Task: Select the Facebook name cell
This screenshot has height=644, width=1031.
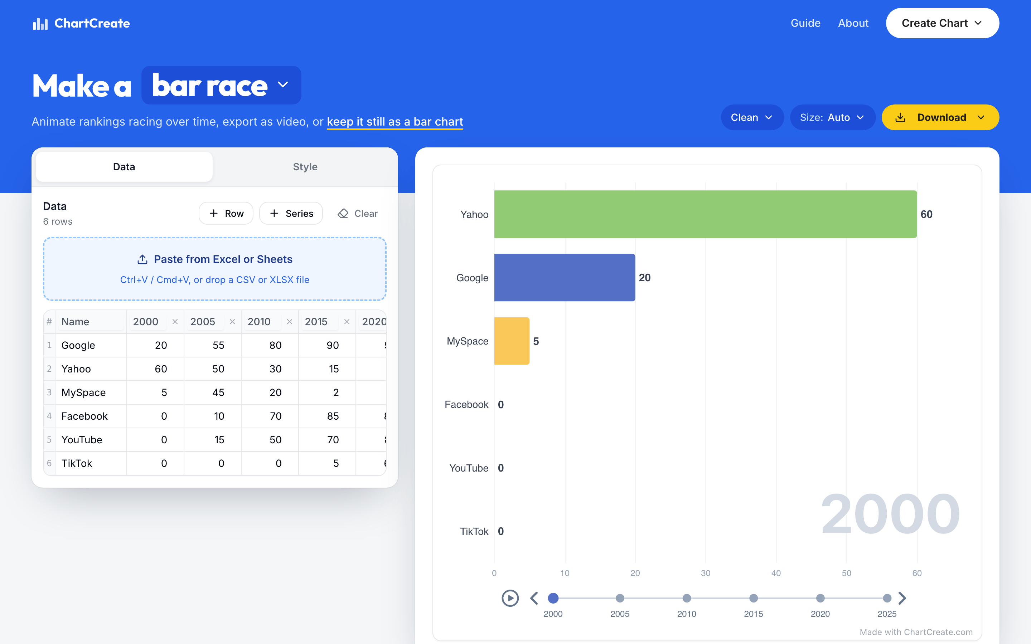Action: click(x=91, y=416)
